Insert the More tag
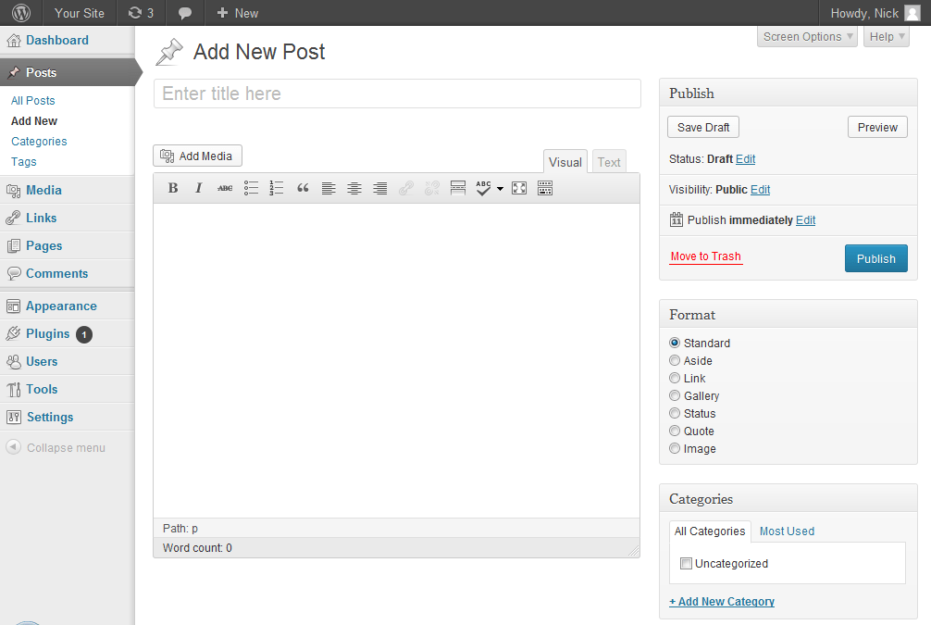 point(458,188)
